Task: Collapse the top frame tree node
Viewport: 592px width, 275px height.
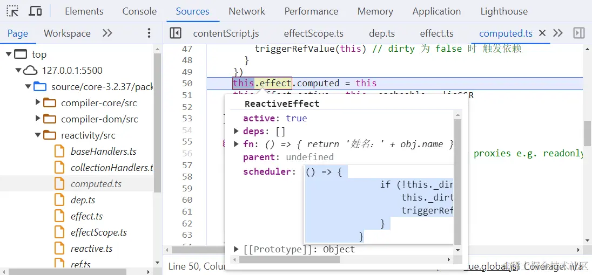Action: coord(8,54)
